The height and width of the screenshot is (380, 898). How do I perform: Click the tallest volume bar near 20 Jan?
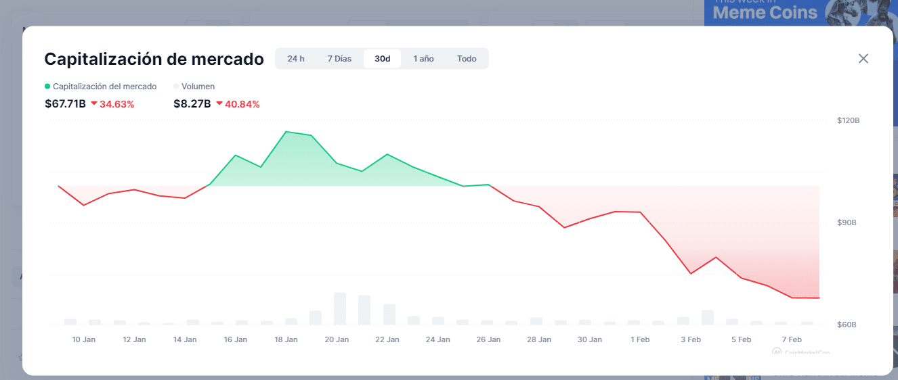point(340,309)
